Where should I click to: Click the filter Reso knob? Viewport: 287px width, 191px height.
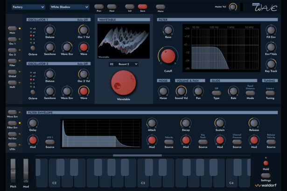click(168, 30)
